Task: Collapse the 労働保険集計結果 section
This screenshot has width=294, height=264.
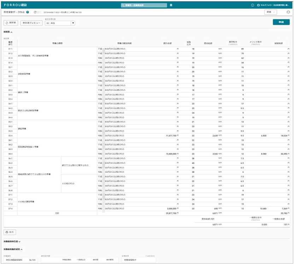Action: coord(13,249)
